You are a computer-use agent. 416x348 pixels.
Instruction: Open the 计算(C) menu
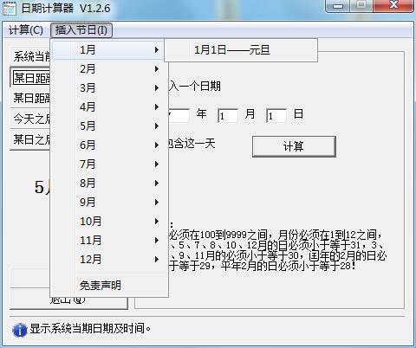(x=26, y=30)
